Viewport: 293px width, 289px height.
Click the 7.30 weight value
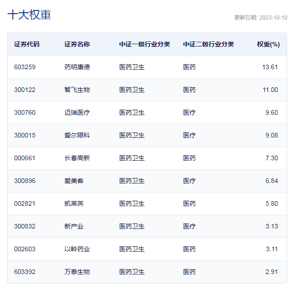[x=271, y=158]
